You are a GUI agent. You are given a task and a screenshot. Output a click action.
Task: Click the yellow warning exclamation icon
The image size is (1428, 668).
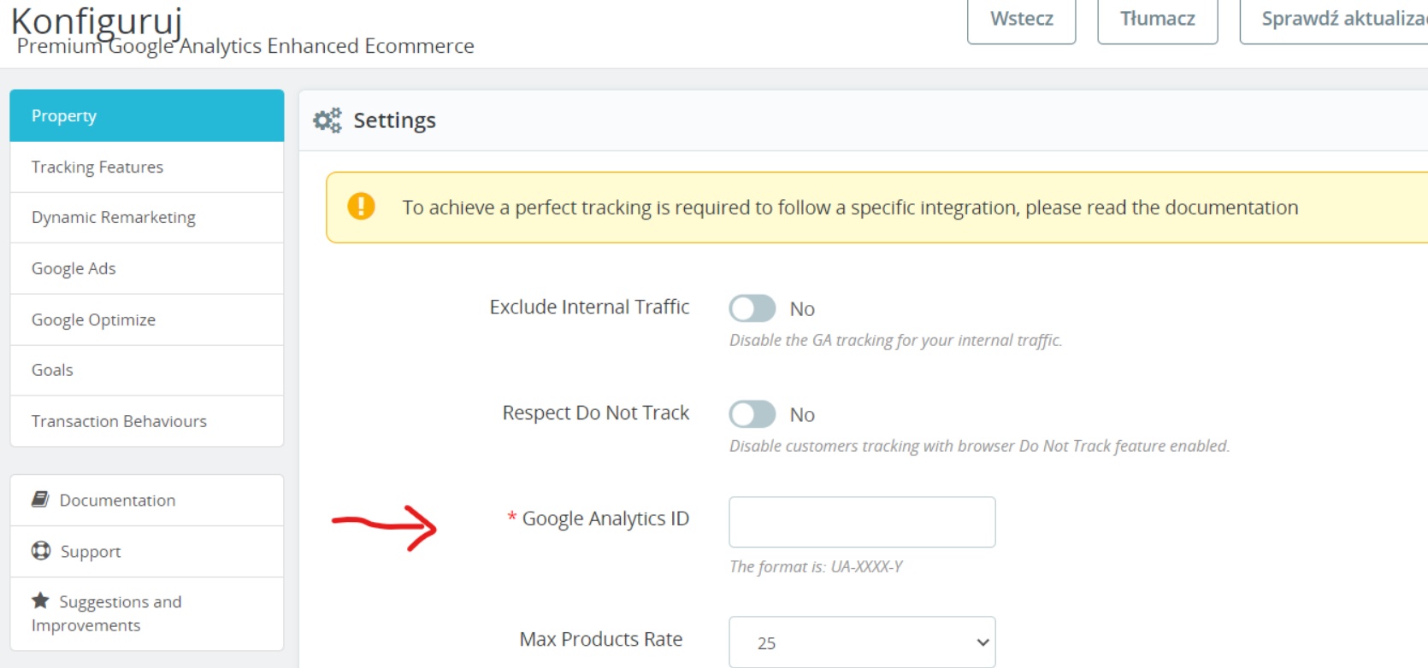click(361, 207)
